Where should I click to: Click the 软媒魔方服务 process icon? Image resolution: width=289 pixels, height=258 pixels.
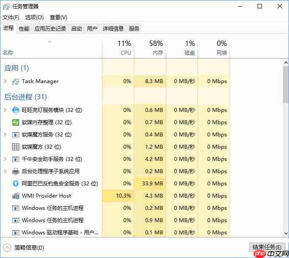click(x=15, y=135)
